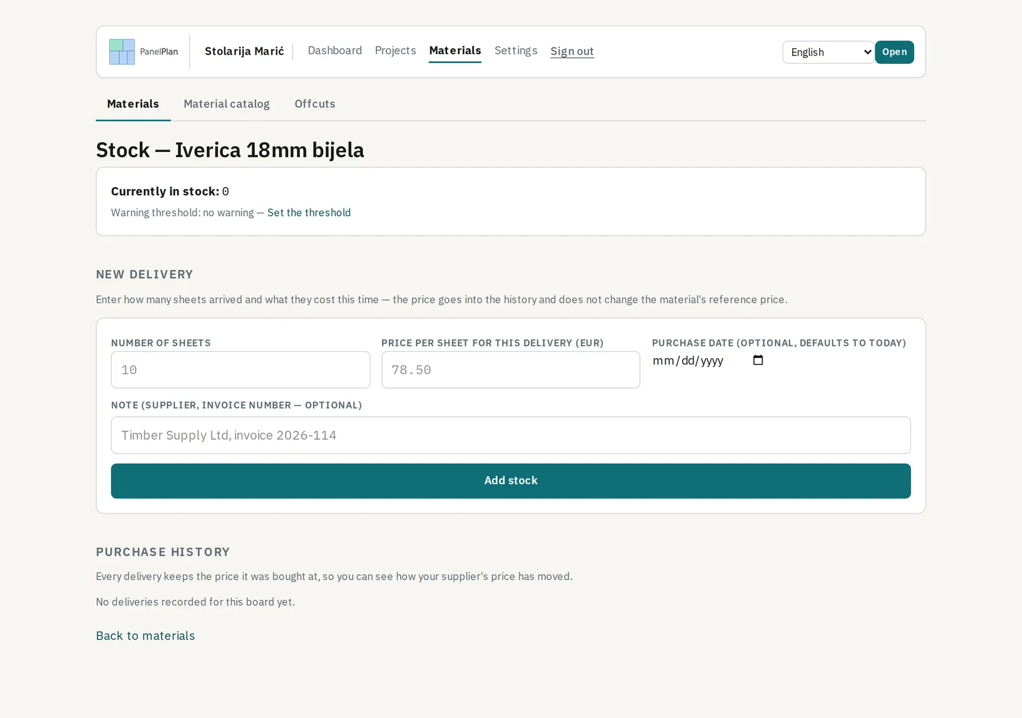Open Settings in the top navigation

click(516, 50)
